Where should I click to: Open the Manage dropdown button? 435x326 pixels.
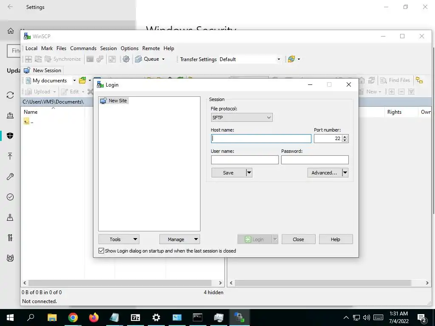180,239
